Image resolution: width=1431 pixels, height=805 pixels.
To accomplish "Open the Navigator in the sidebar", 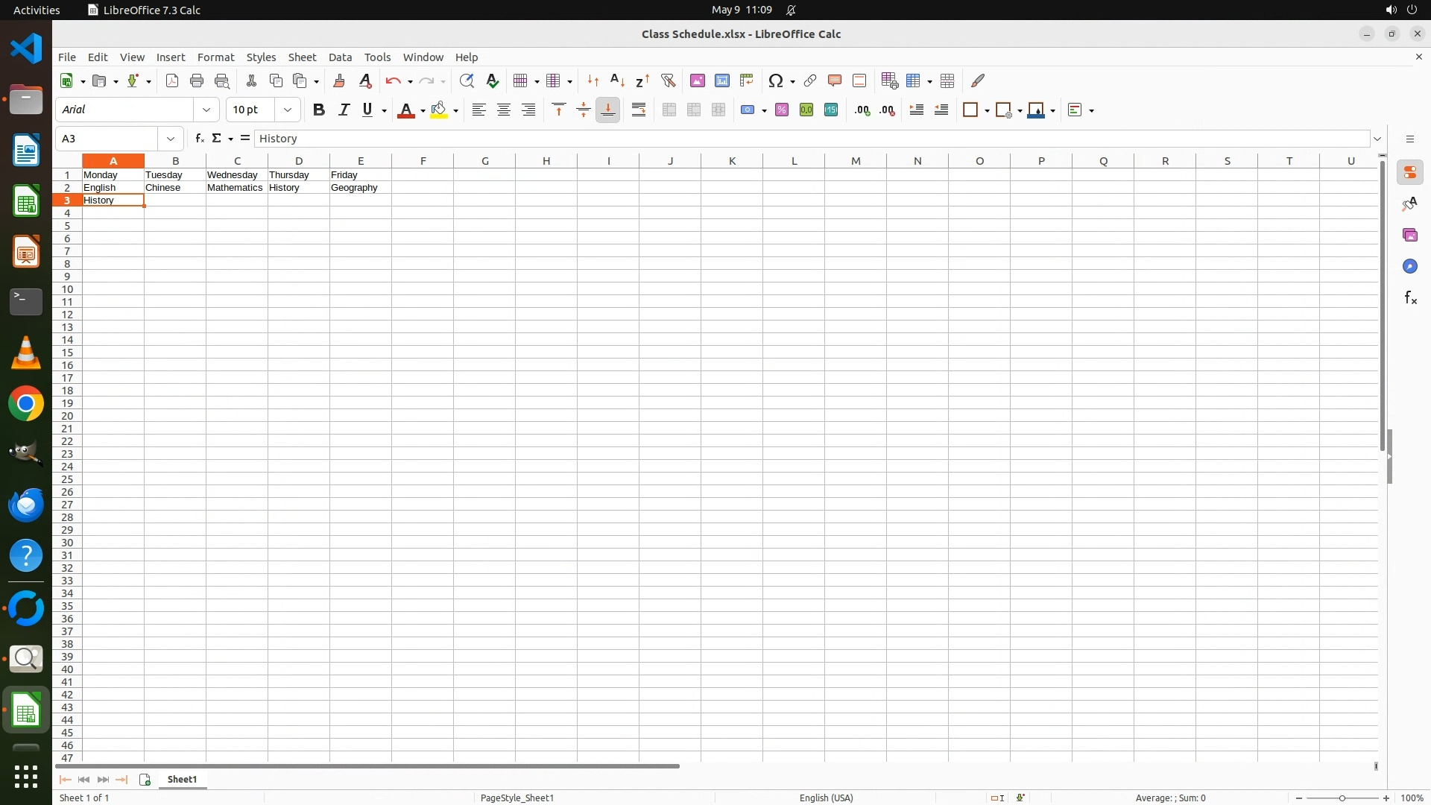I will [x=1409, y=267].
